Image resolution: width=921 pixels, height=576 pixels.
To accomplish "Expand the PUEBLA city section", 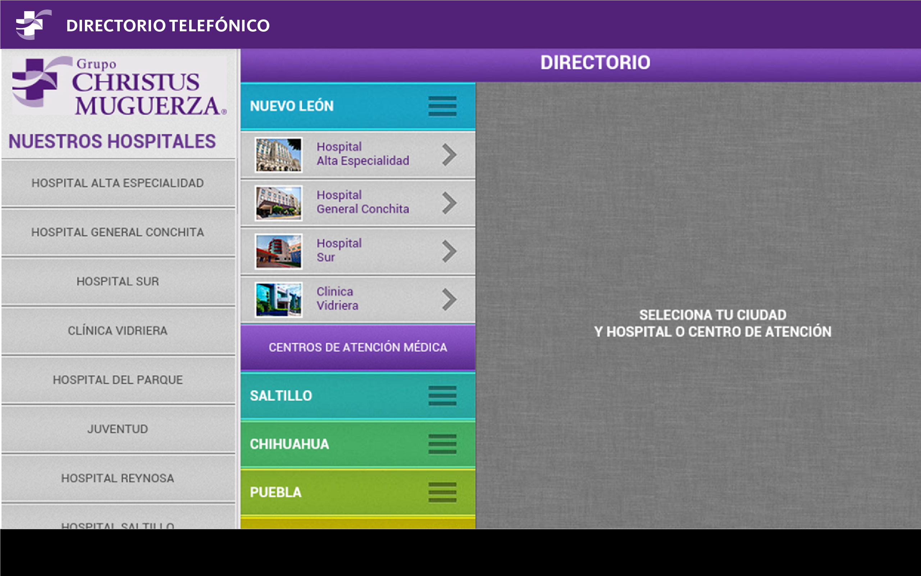I will [x=276, y=493].
